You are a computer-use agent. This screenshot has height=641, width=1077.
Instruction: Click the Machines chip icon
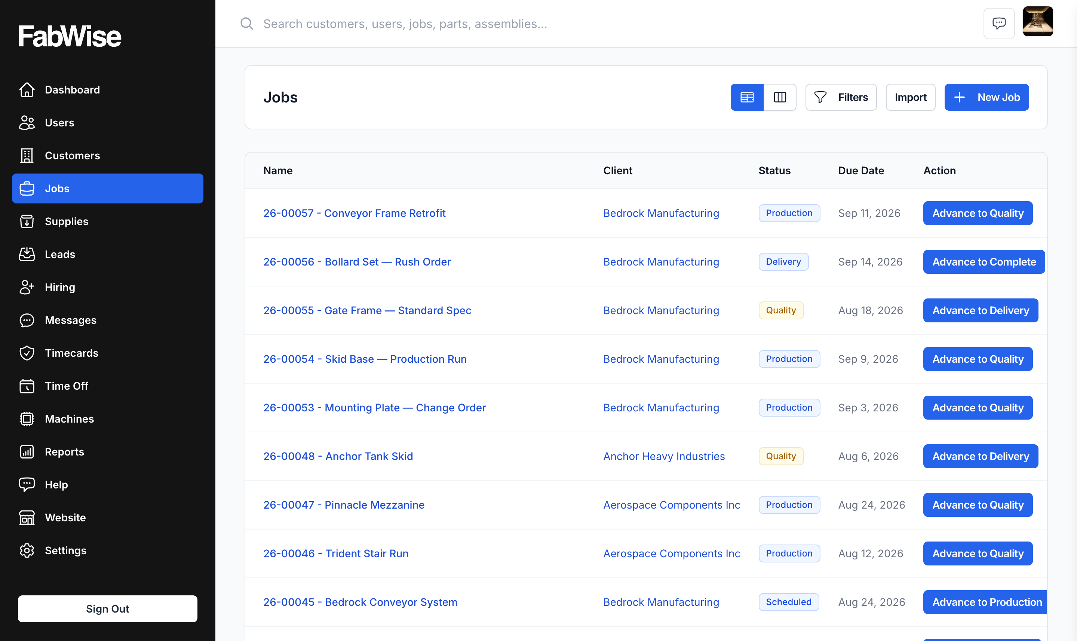pyautogui.click(x=27, y=418)
